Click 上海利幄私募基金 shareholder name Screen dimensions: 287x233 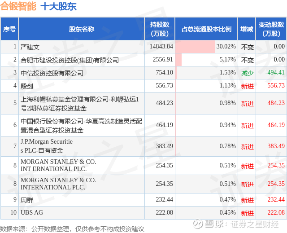coord(80,104)
